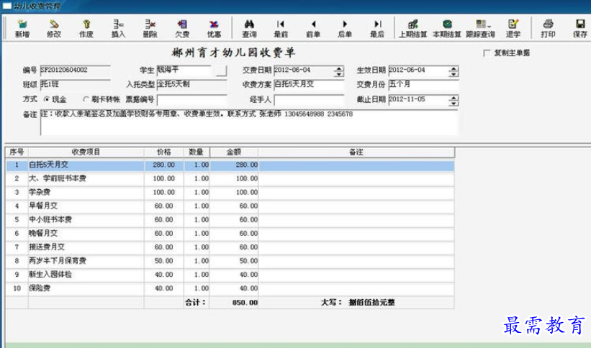Click the 打印 (Print) icon

tap(548, 27)
